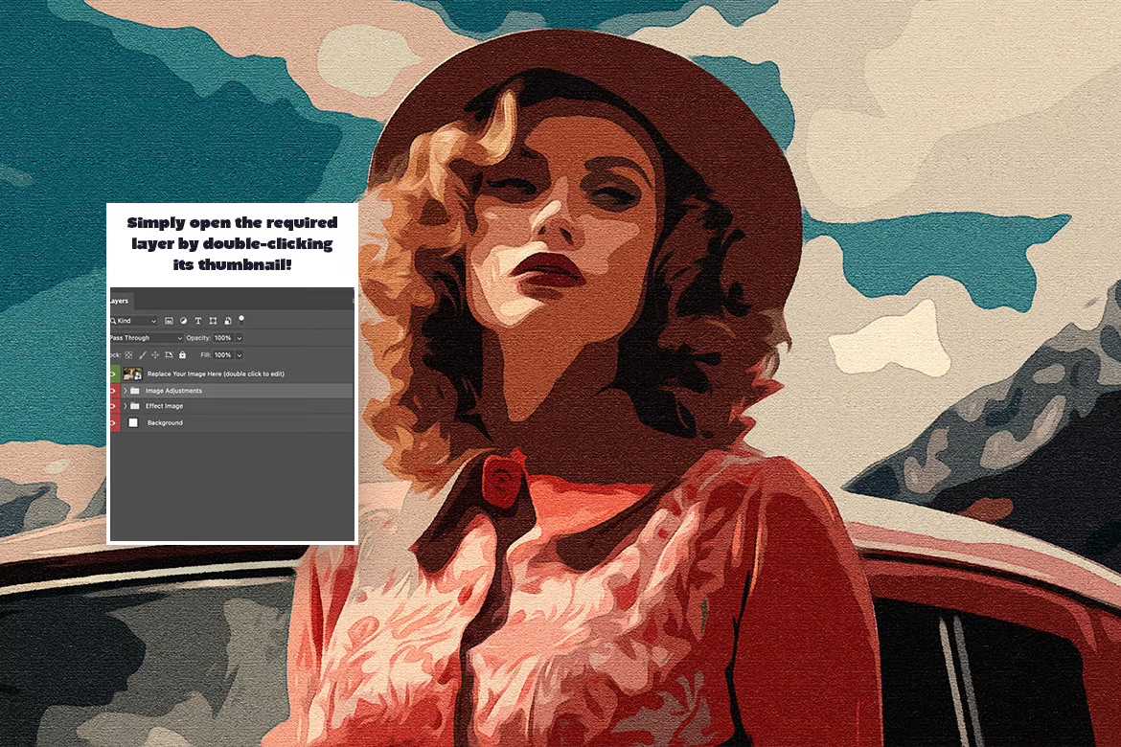
Task: Toggle visibility of Image Adjustments group
Action: 113,390
